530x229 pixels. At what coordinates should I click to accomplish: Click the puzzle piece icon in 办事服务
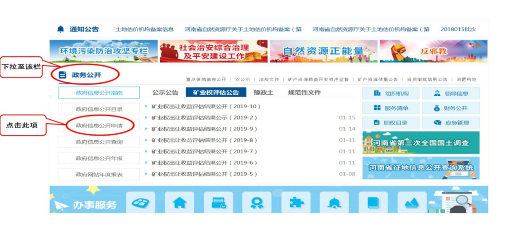[296, 202]
